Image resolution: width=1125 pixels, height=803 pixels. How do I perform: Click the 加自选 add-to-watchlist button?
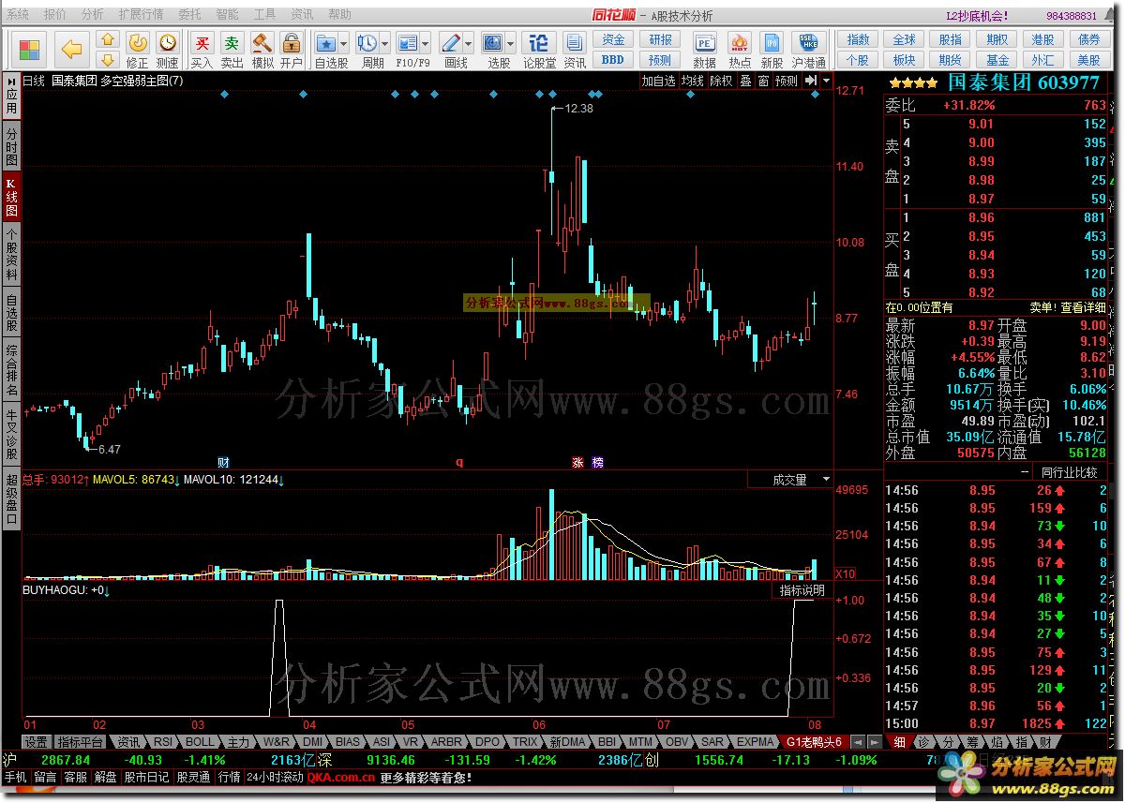point(658,82)
